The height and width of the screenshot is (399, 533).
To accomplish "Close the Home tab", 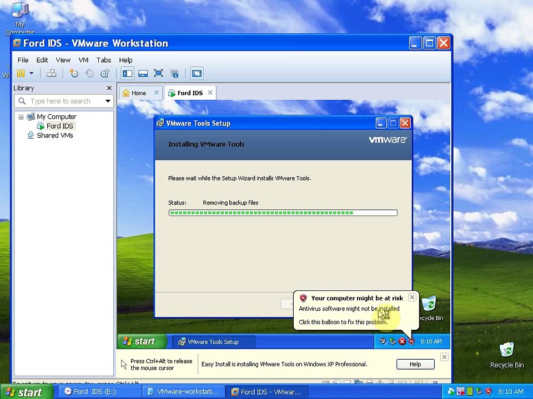I will point(157,93).
